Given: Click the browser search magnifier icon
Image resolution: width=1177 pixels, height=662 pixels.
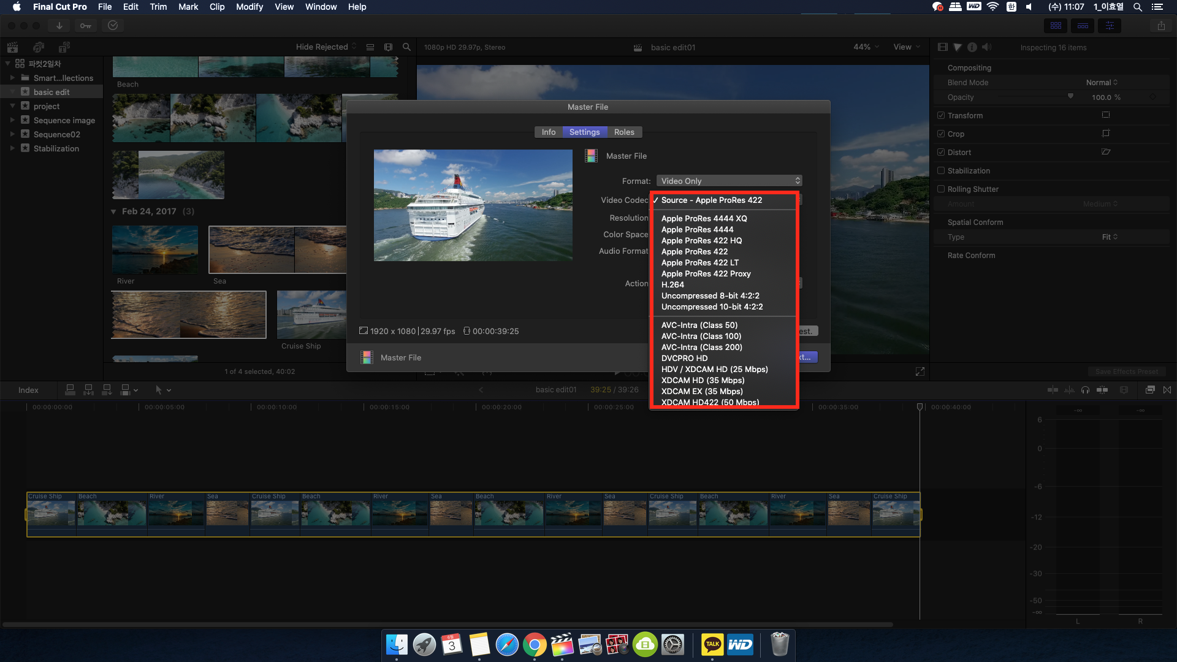Looking at the screenshot, I should [x=406, y=47].
